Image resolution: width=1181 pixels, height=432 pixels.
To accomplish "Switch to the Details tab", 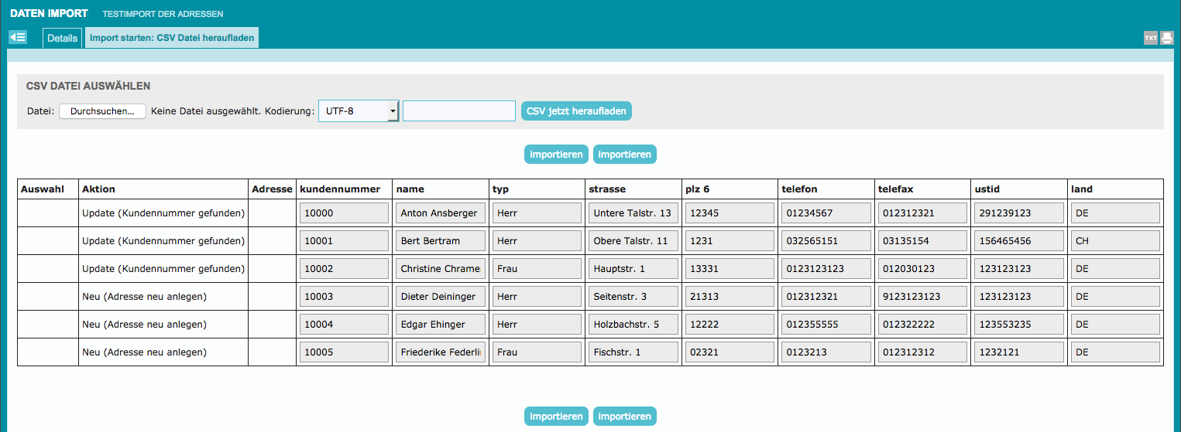I will pos(62,38).
